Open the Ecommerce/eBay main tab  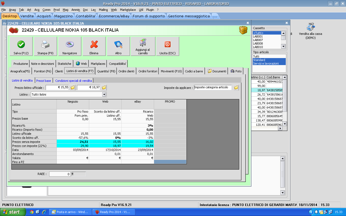coord(114,16)
